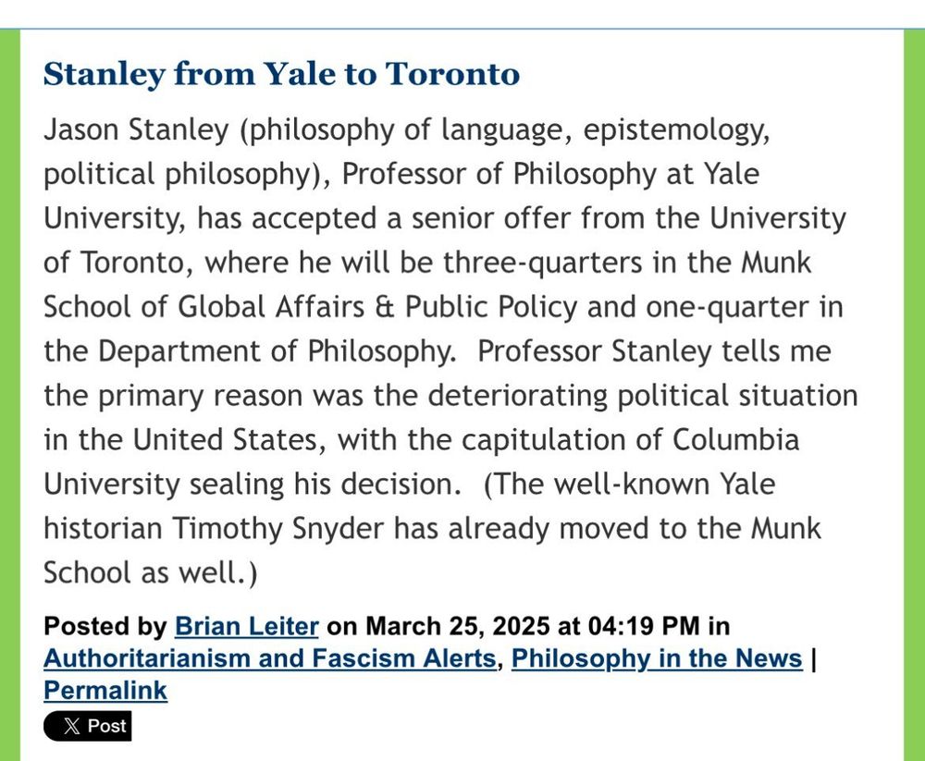
Task: Open the Philosophy in the News category
Action: [x=657, y=658]
